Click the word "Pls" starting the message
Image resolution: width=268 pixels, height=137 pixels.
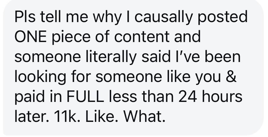coord(25,17)
